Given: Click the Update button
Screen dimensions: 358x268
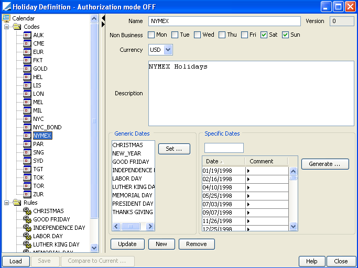Looking at the screenshot, I should click(127, 244).
